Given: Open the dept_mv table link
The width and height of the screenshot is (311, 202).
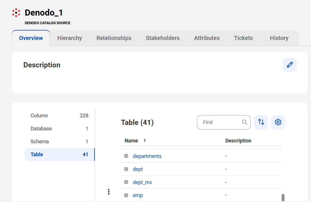Looking at the screenshot, I should click(143, 182).
